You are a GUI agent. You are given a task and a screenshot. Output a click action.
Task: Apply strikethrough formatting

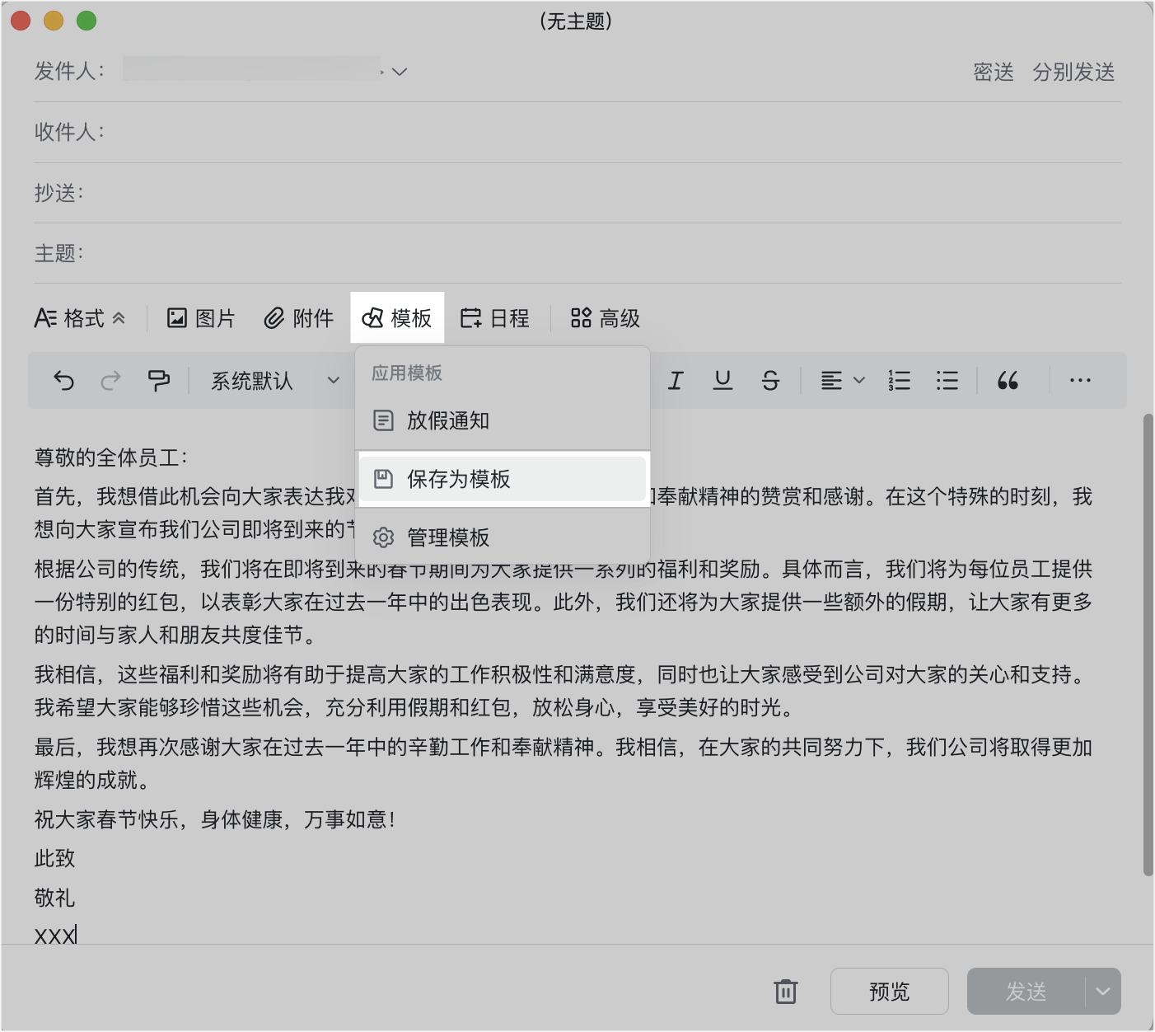coord(770,380)
